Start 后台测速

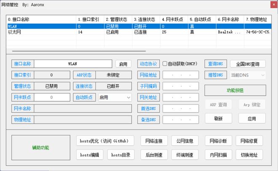point(154,155)
